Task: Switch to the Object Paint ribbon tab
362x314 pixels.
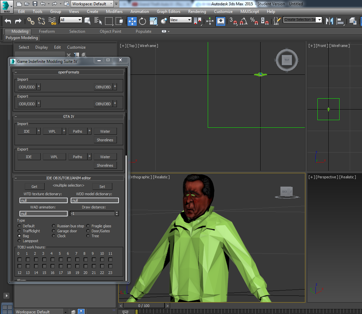Action: (110, 31)
